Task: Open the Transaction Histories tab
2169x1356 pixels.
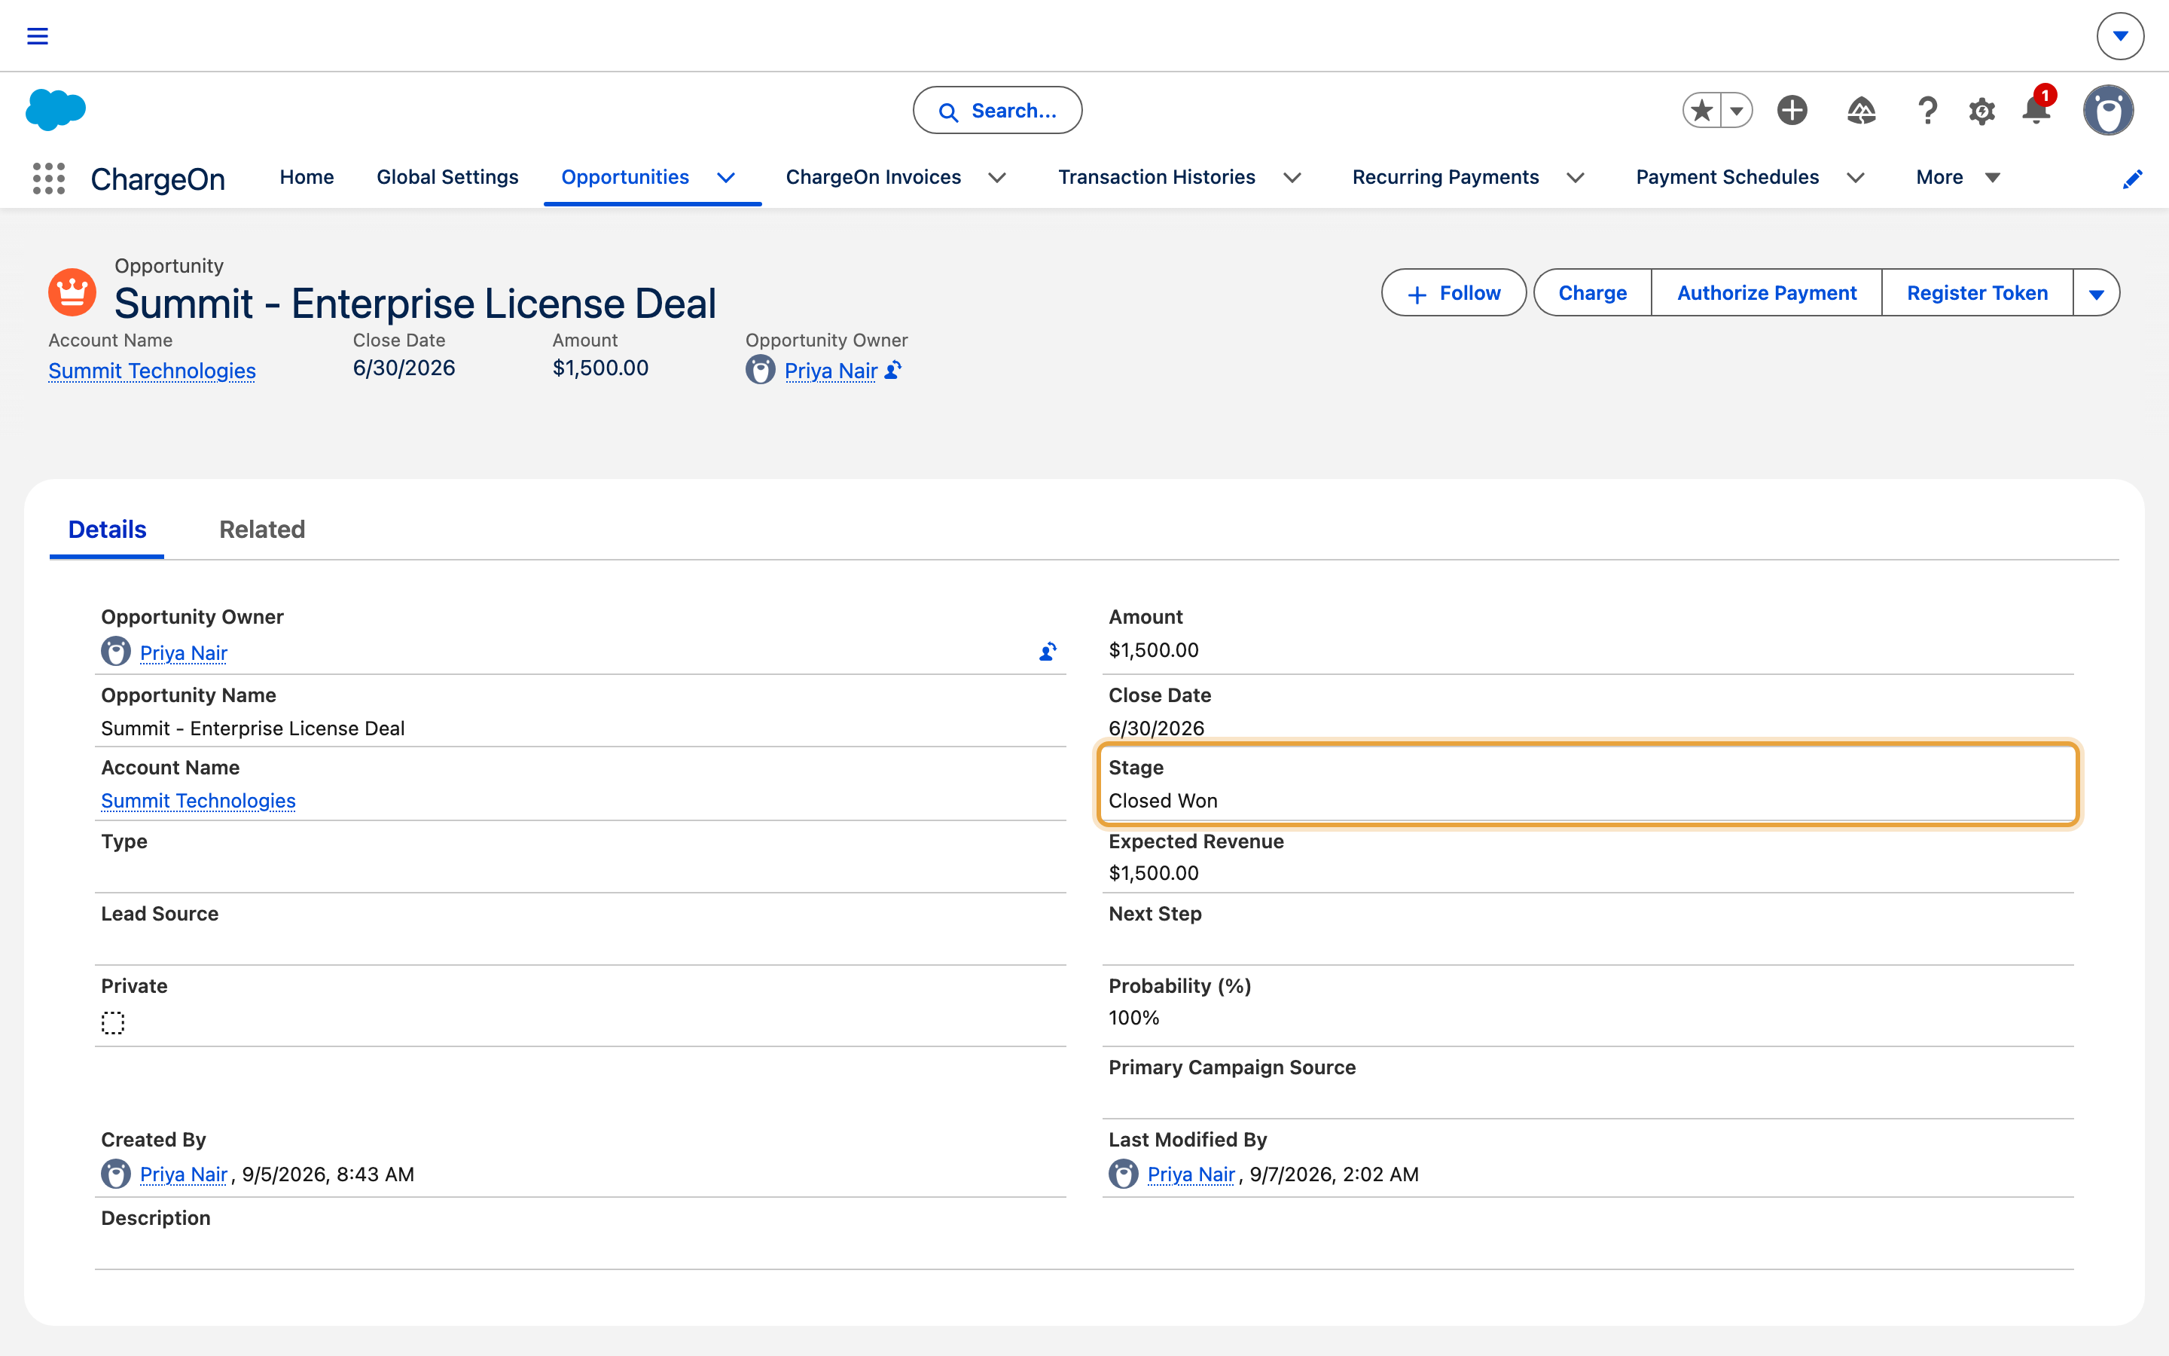Action: pyautogui.click(x=1156, y=178)
